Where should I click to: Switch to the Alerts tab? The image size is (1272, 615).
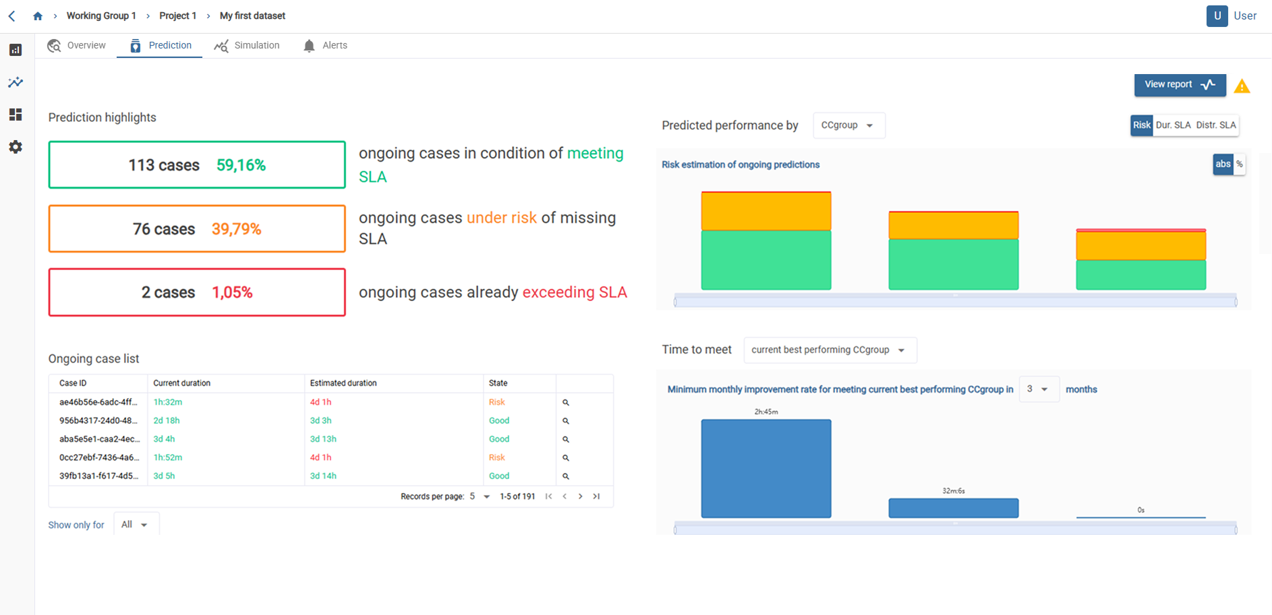click(x=326, y=46)
